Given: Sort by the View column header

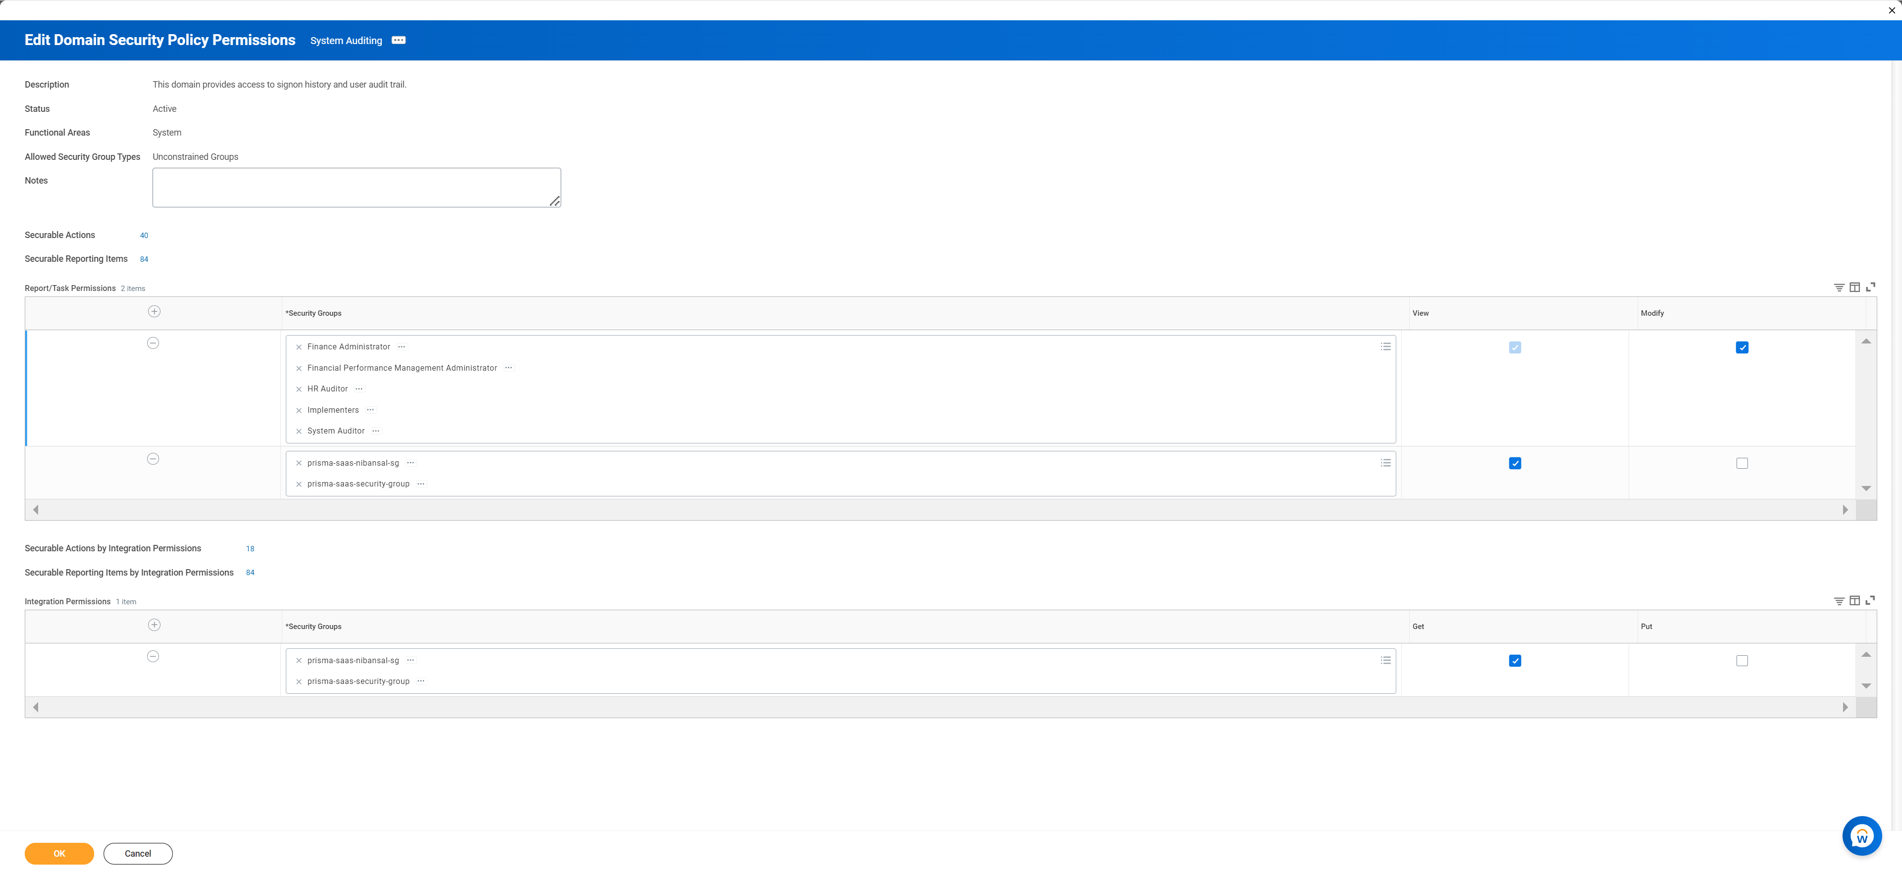Looking at the screenshot, I should click(x=1421, y=314).
